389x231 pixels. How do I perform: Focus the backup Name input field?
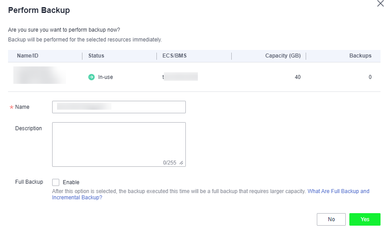(119, 107)
